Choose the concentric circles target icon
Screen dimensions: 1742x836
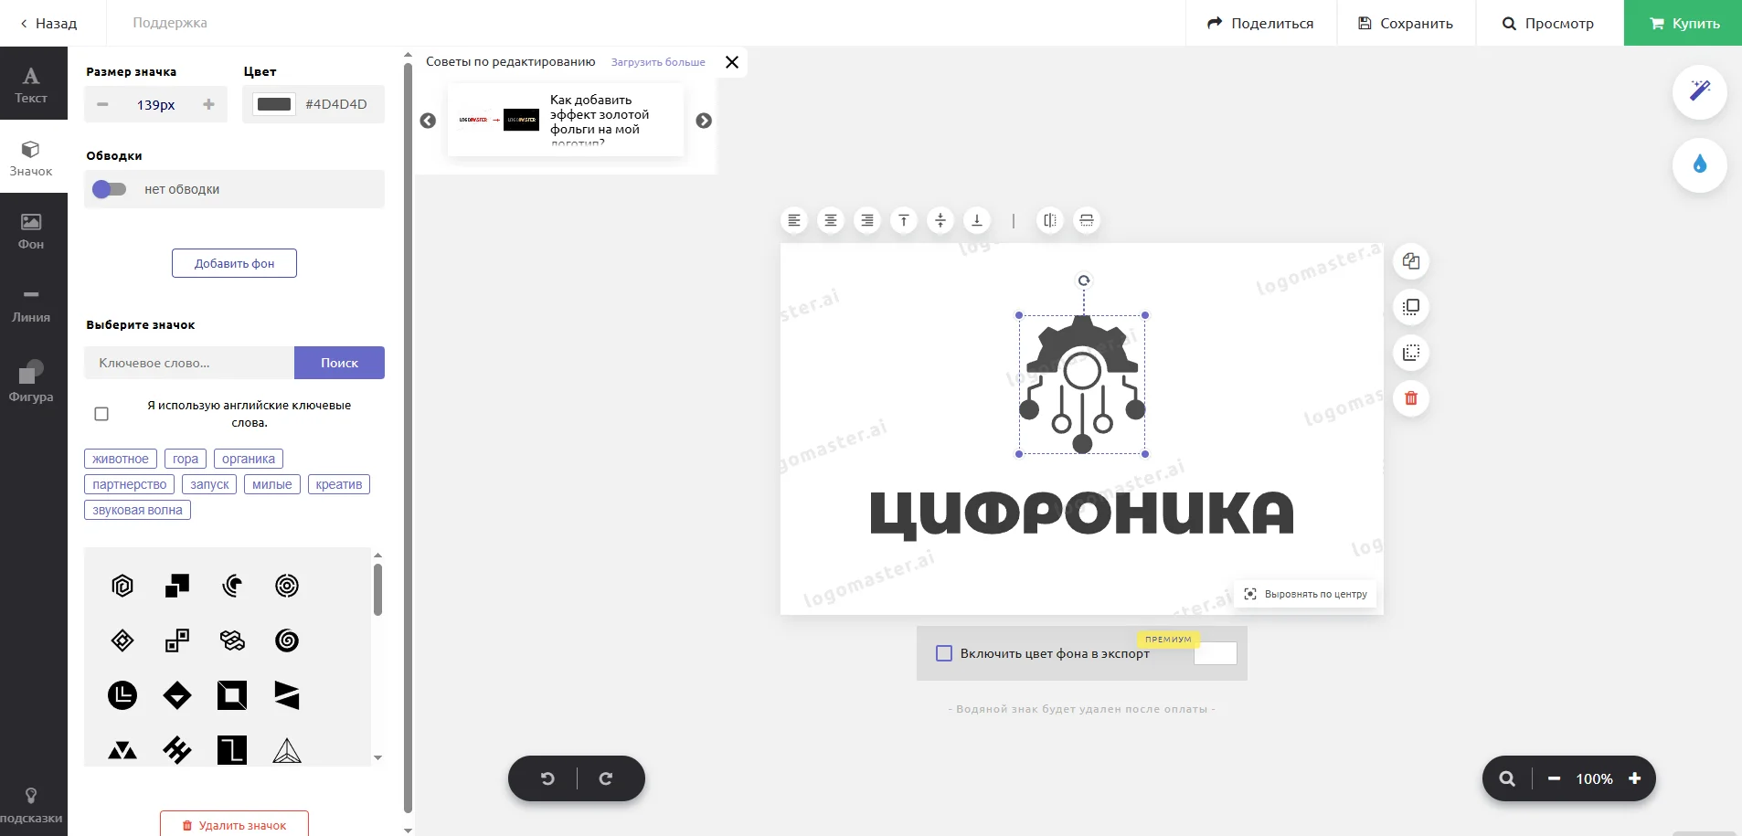click(x=287, y=586)
